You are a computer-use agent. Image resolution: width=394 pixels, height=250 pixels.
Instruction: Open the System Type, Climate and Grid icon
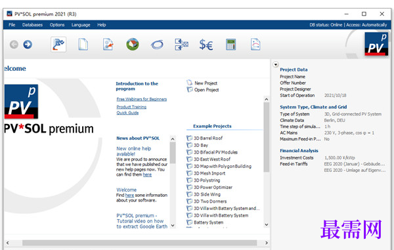pyautogui.click(x=108, y=45)
